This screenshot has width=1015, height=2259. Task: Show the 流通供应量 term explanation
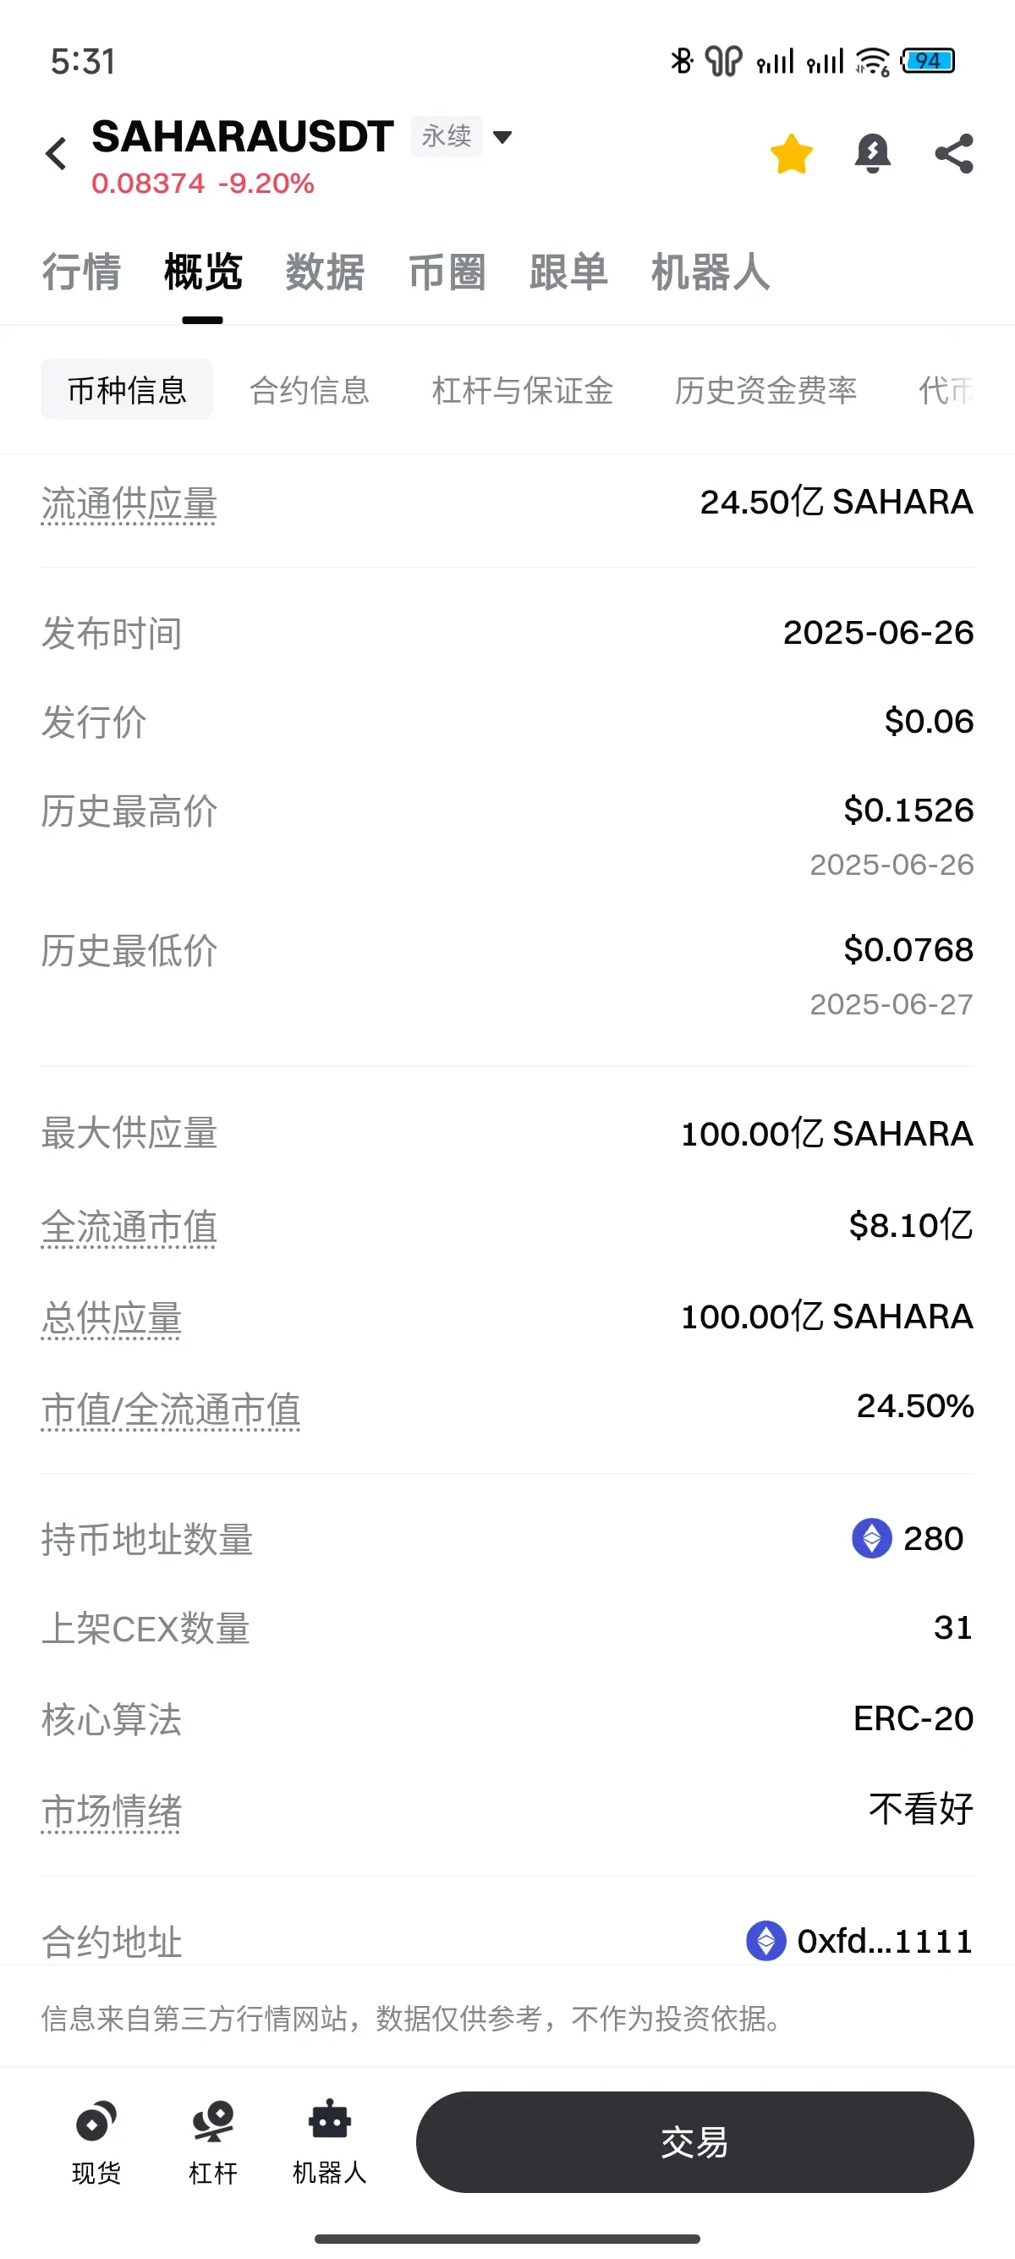point(129,505)
